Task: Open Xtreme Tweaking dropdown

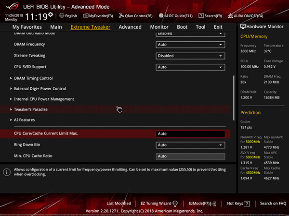Action: (190, 56)
